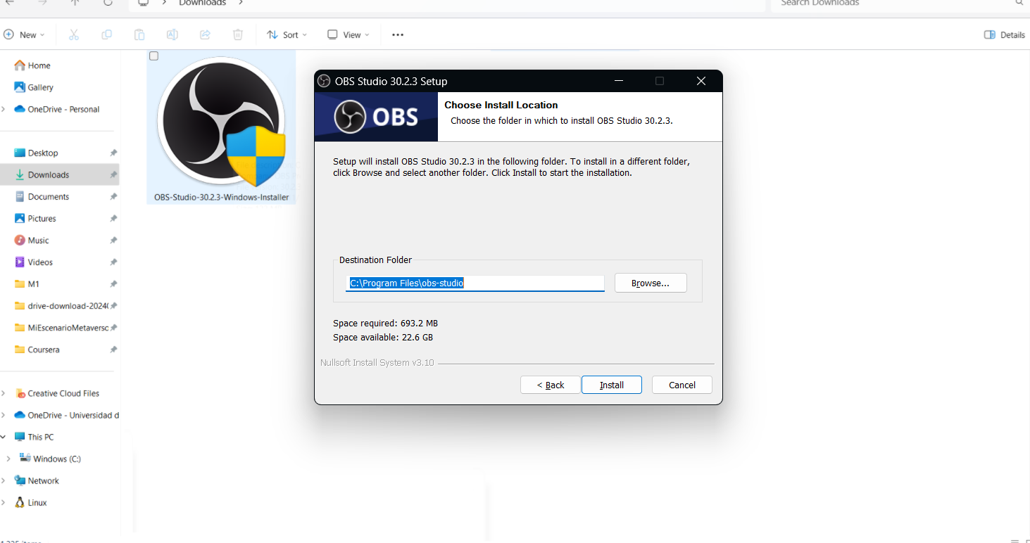Expand the Windows (C:) drive node
The height and width of the screenshot is (543, 1030).
coord(8,459)
